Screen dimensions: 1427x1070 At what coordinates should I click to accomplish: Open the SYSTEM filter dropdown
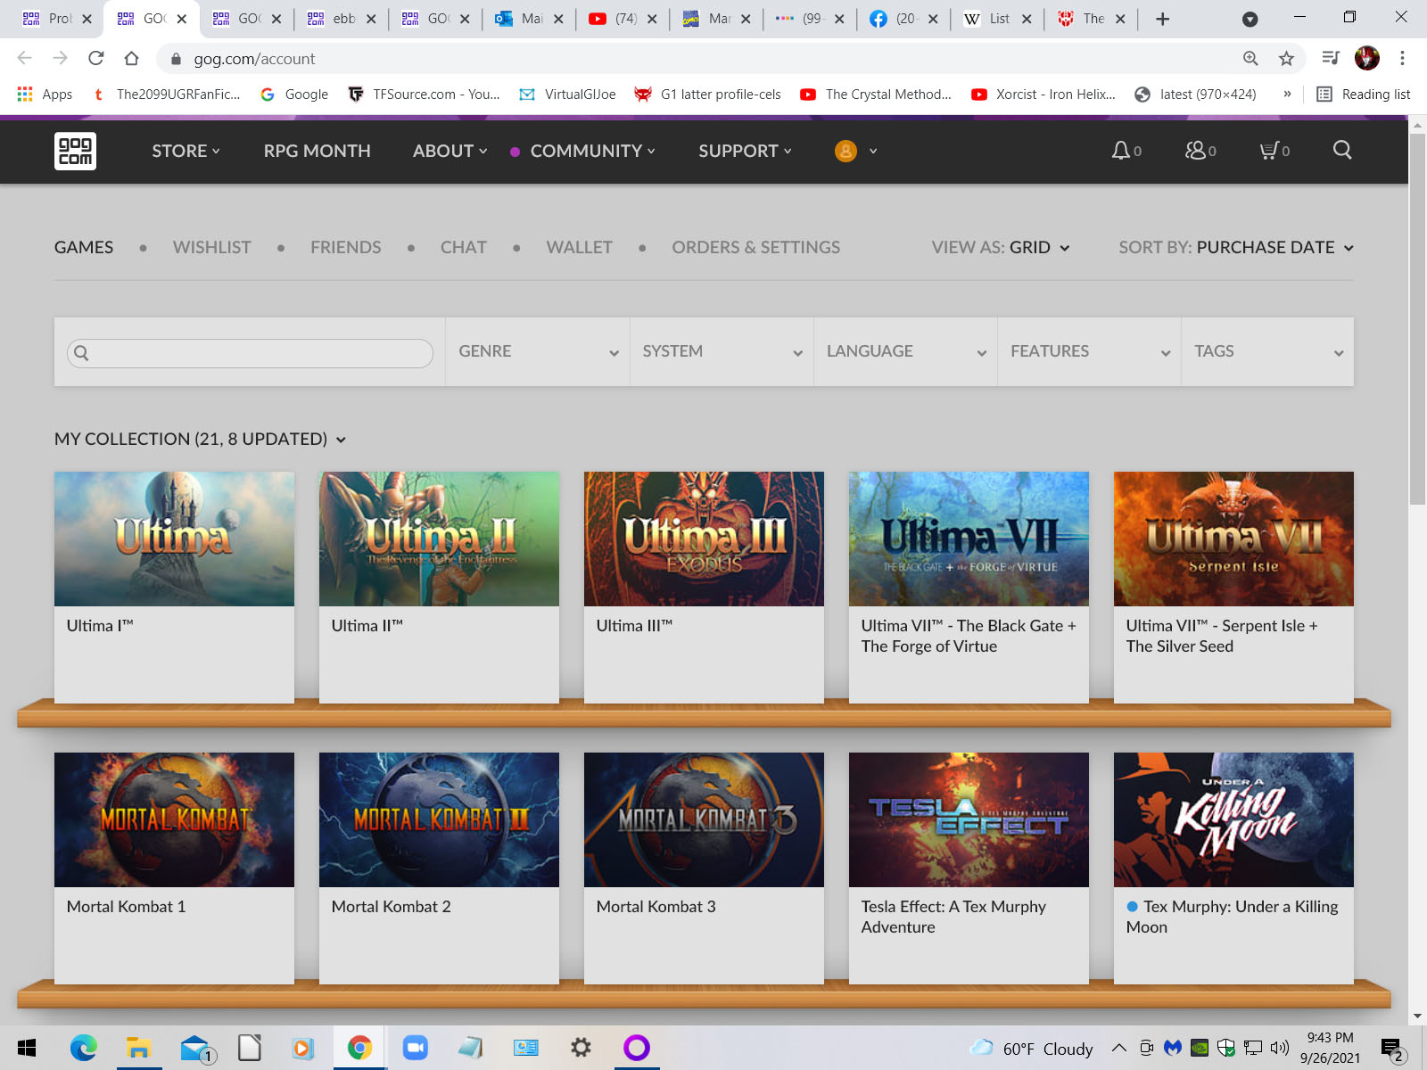tap(722, 351)
